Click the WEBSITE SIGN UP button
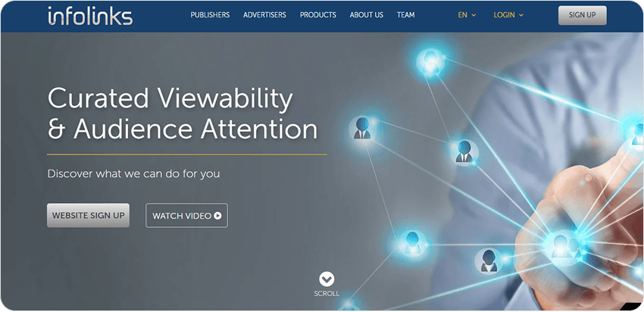Screen dimensions: 644x312 [88, 215]
